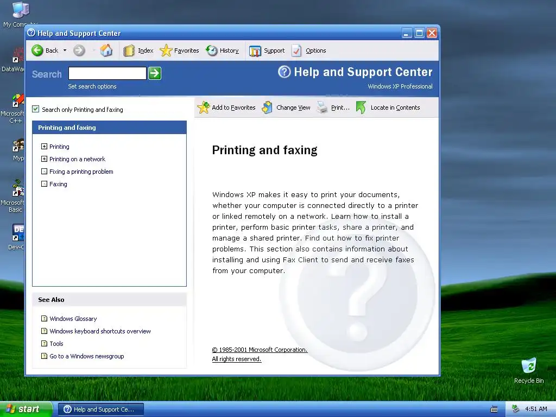The height and width of the screenshot is (417, 556).
Task: Click the Print printer icon
Action: (x=323, y=107)
